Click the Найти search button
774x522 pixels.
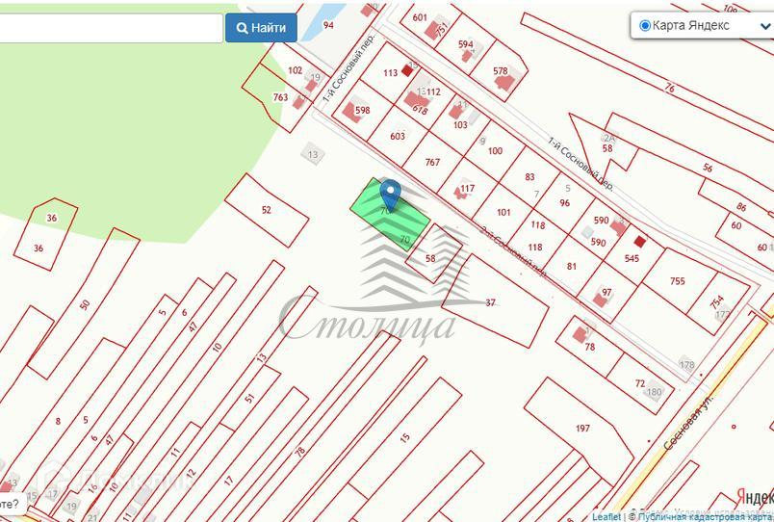[261, 28]
